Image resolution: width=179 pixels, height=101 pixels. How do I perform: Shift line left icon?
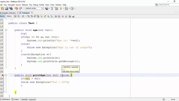[x=56, y=16]
